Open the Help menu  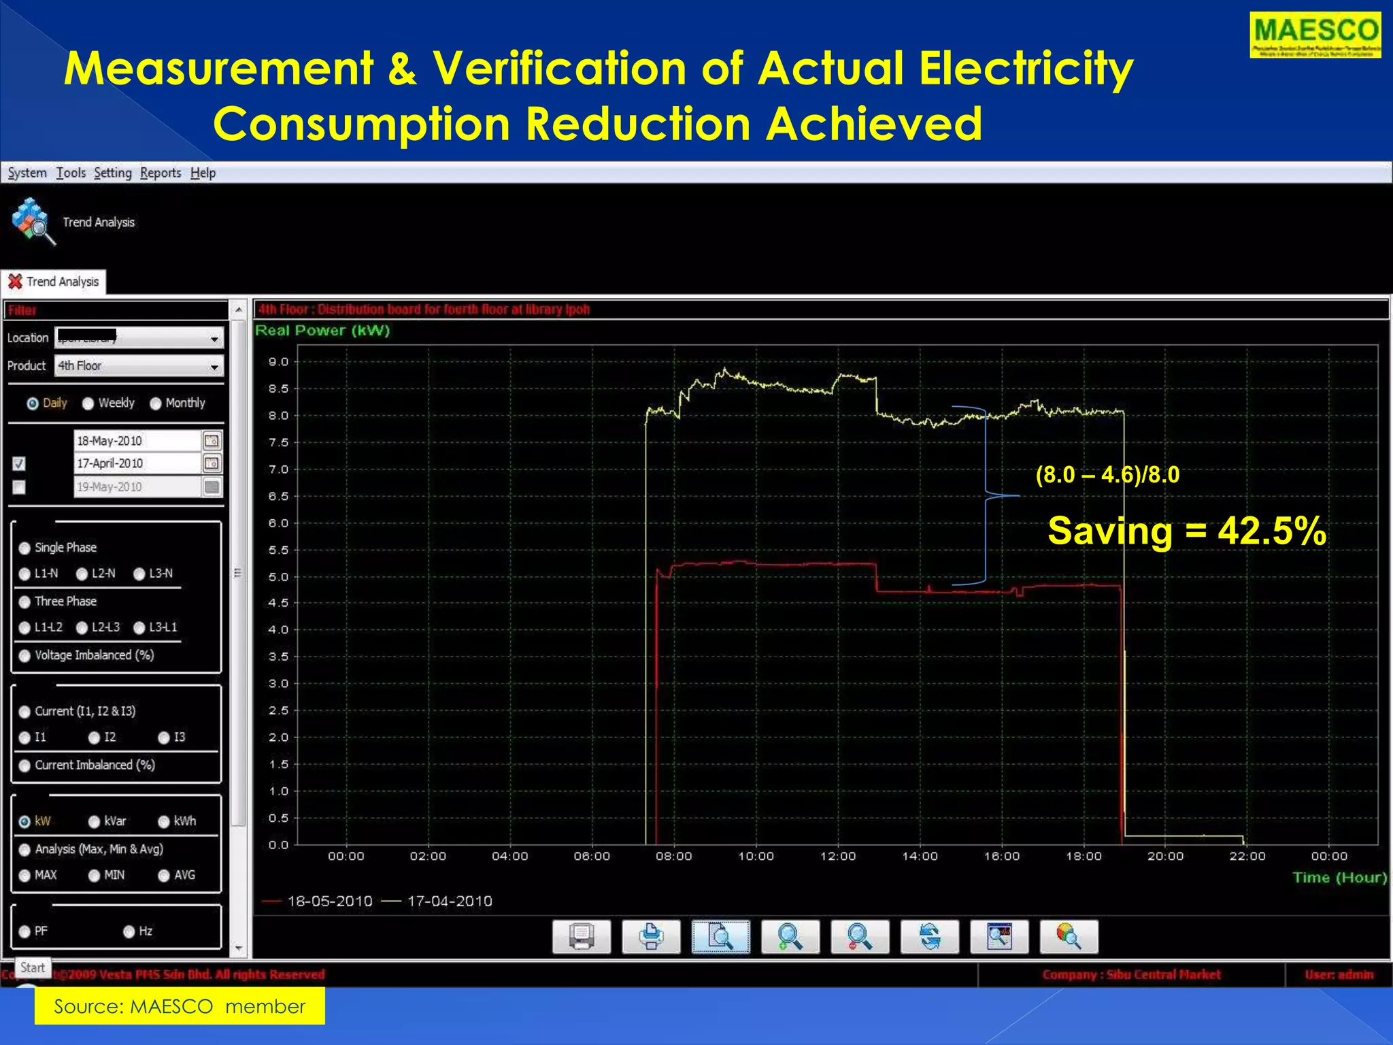tap(203, 173)
